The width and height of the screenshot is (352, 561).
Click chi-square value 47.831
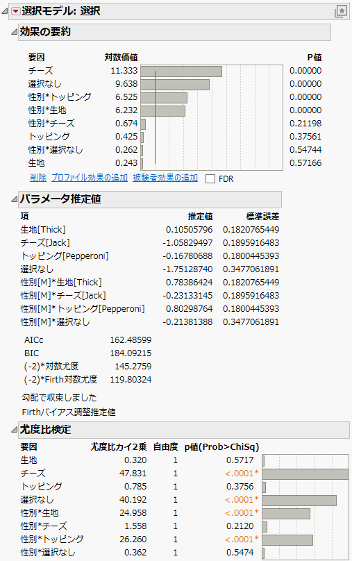click(133, 474)
